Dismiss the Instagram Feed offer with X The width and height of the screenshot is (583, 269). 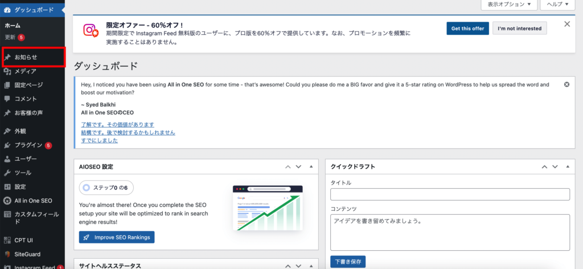(567, 24)
